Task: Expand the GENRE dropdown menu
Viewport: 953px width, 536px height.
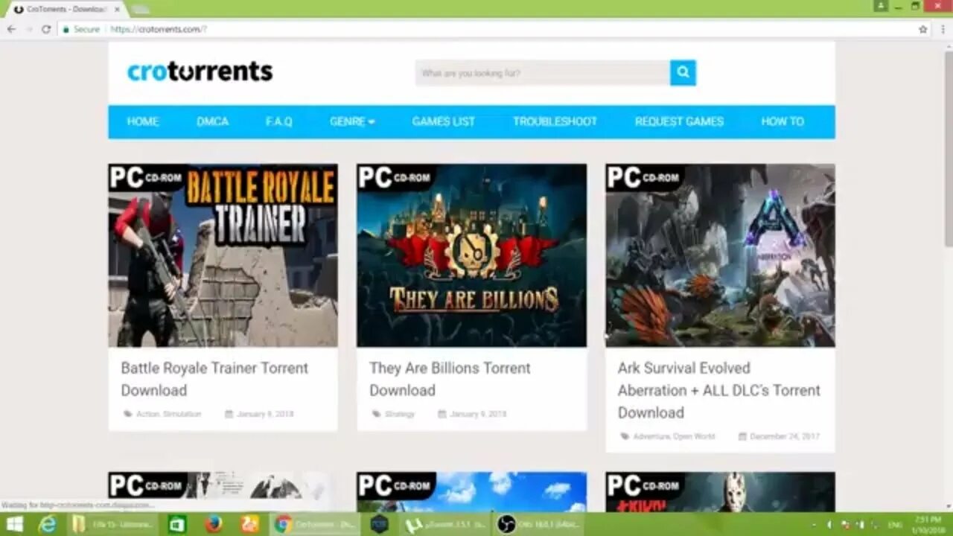Action: tap(351, 122)
